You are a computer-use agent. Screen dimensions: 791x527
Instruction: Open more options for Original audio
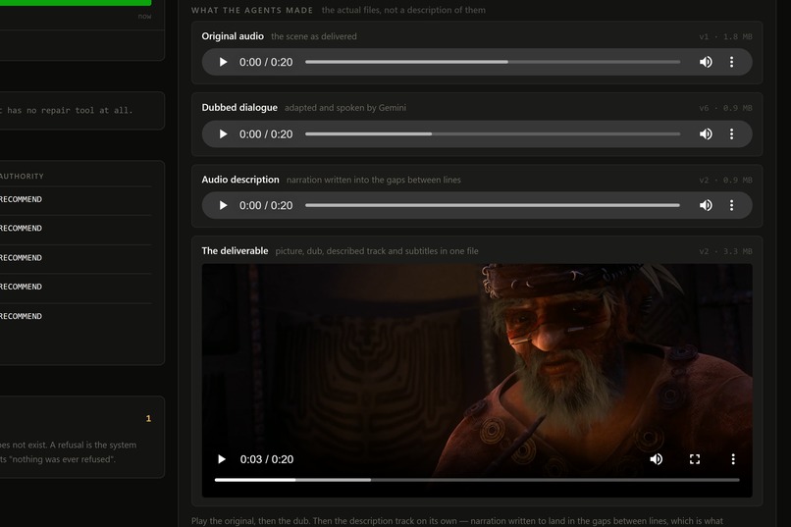point(731,62)
